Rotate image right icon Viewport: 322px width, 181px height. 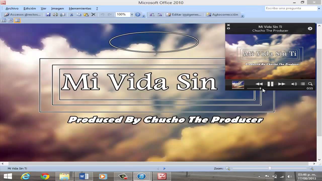pos(159,15)
